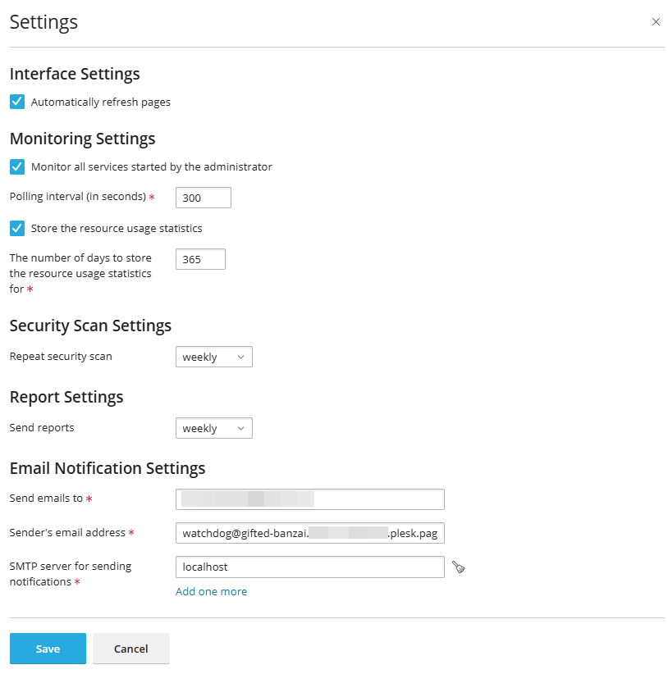
Task: Click Add one more link
Action: pos(211,591)
